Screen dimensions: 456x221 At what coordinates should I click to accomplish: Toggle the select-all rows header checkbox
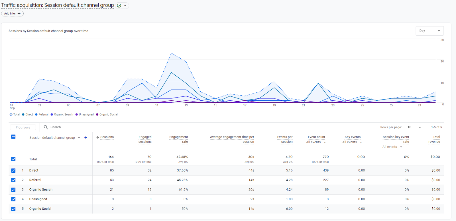tap(13, 137)
